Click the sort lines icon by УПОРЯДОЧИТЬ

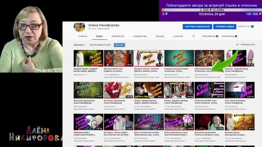237,45
